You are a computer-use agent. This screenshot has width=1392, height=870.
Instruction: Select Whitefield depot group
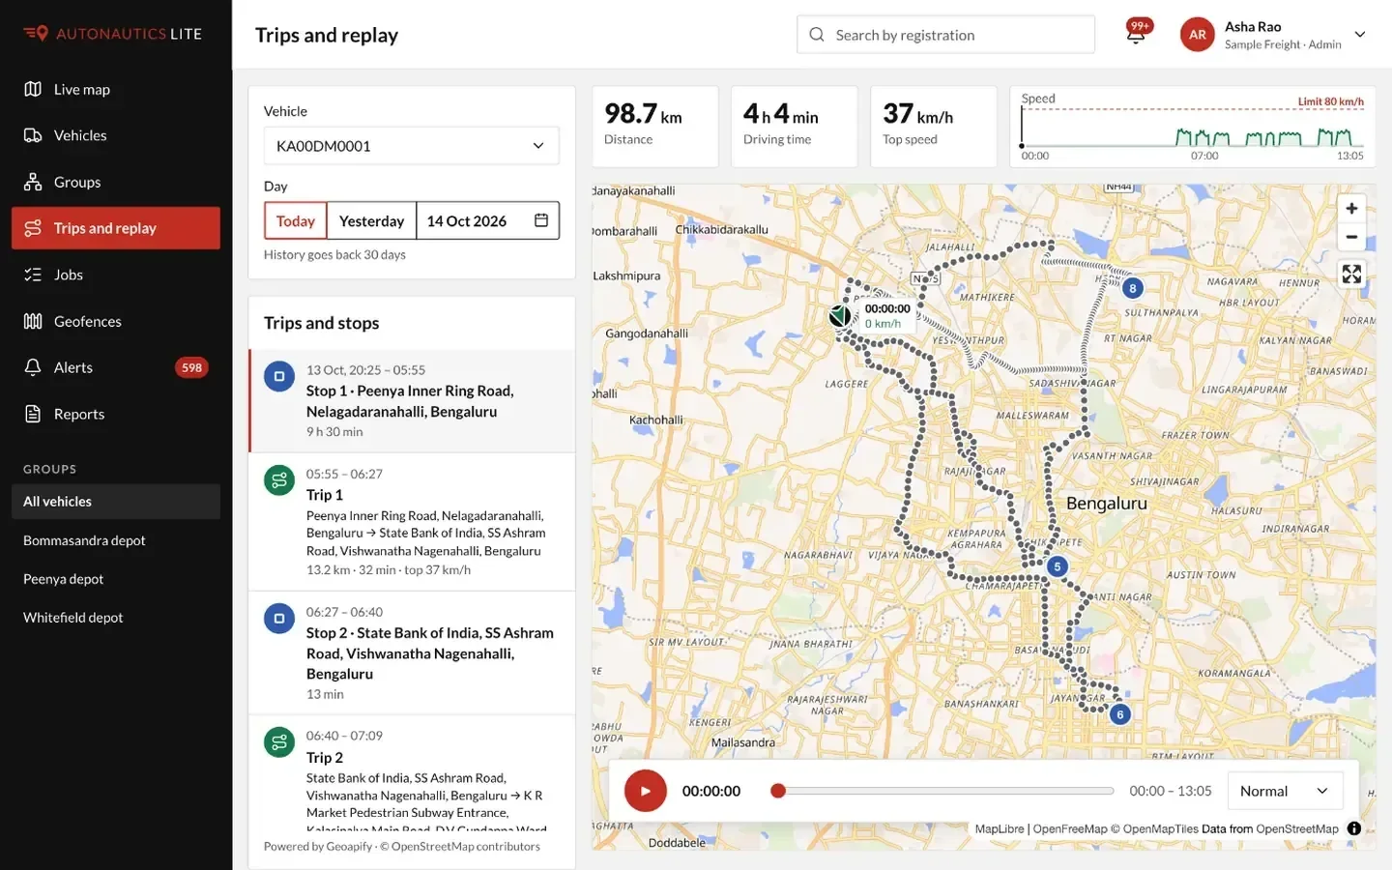[116, 618]
